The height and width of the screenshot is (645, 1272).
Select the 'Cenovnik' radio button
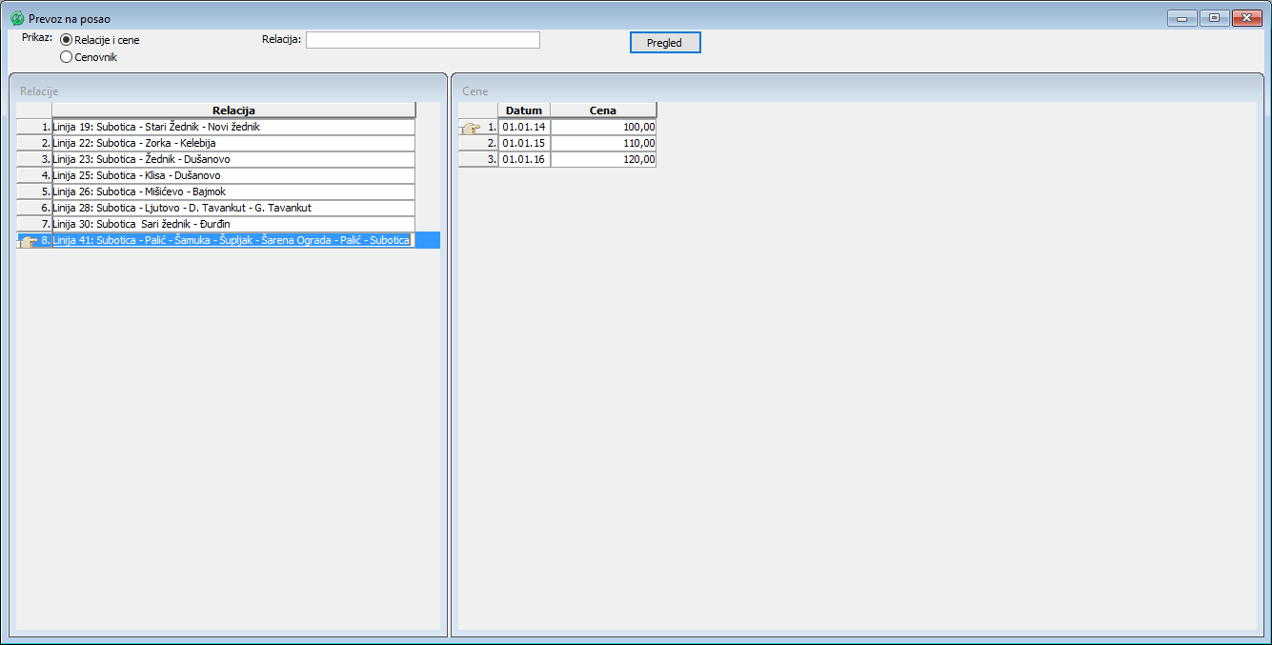click(x=66, y=57)
